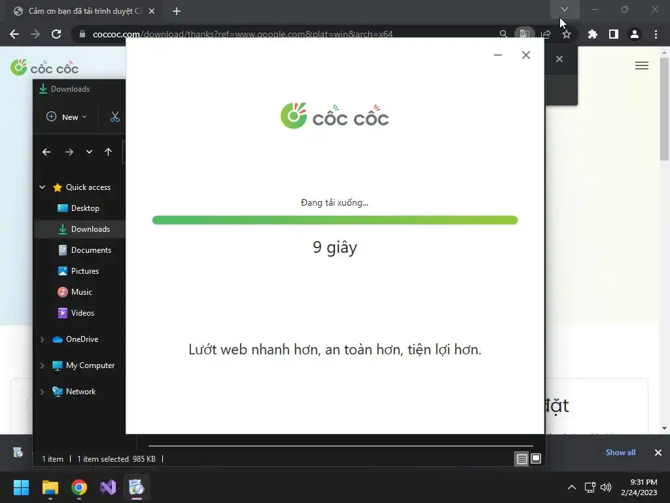Screen dimensions: 670x503
Task: Open the hamburger menu on Cốc Cốc page
Action: 641,65
